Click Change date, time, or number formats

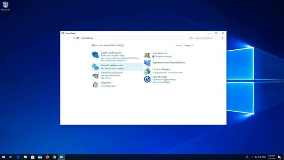pyautogui.click(x=168, y=73)
